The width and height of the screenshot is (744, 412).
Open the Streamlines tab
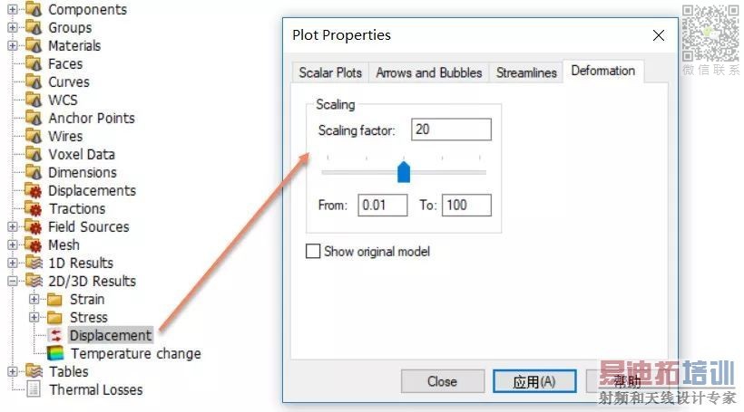click(x=526, y=72)
